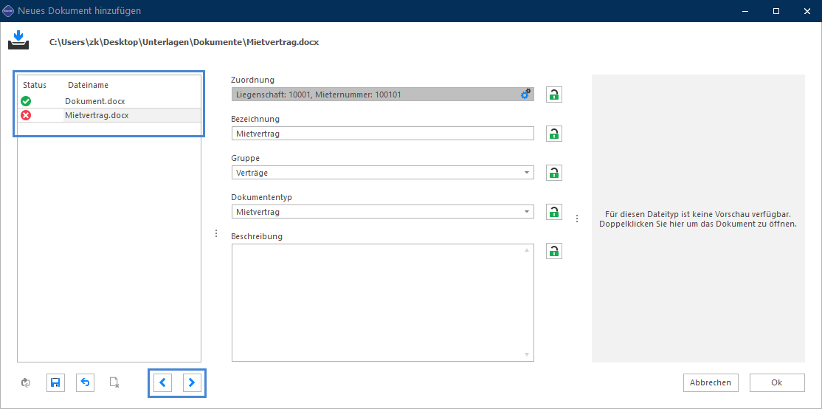Screen dimensions: 822x409
Task: Click the Status column header
Action: pyautogui.click(x=35, y=84)
